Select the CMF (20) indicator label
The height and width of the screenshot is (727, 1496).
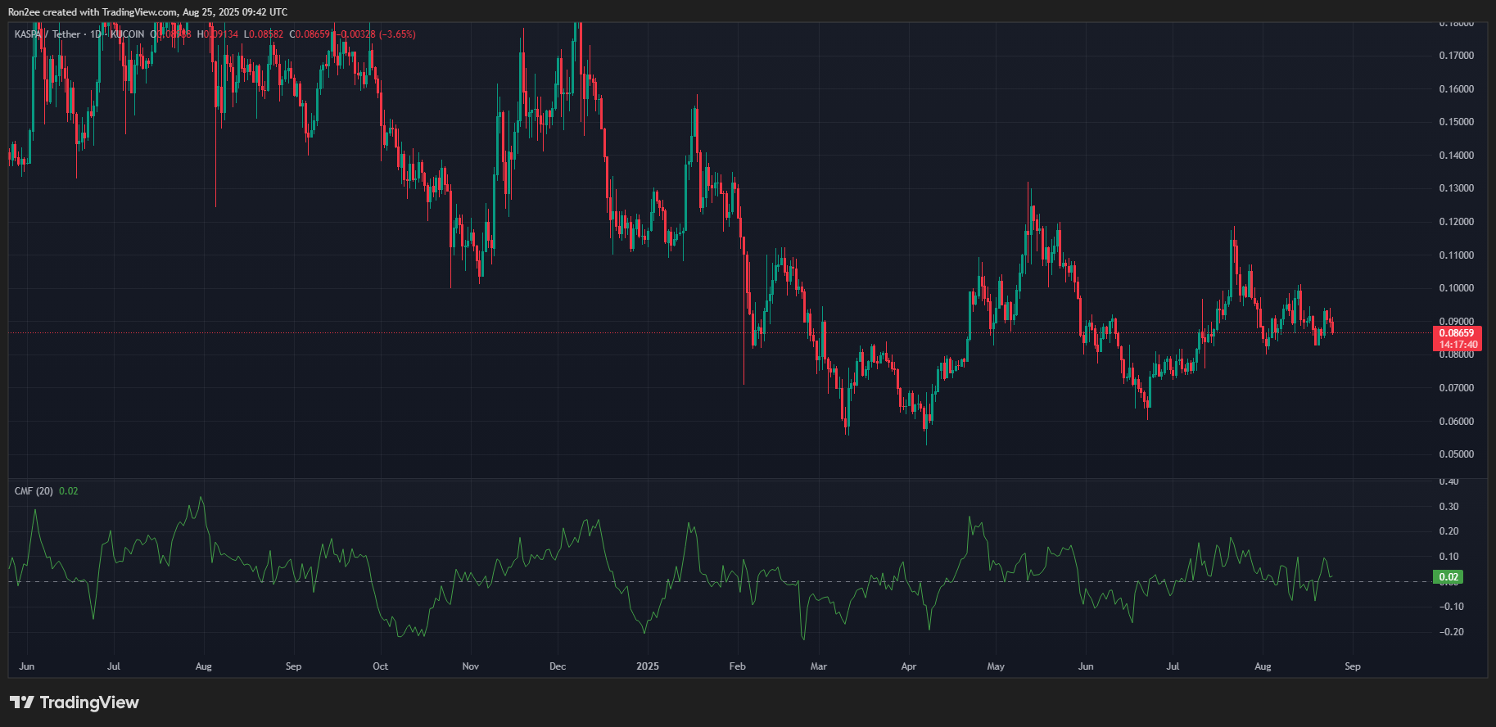(34, 491)
